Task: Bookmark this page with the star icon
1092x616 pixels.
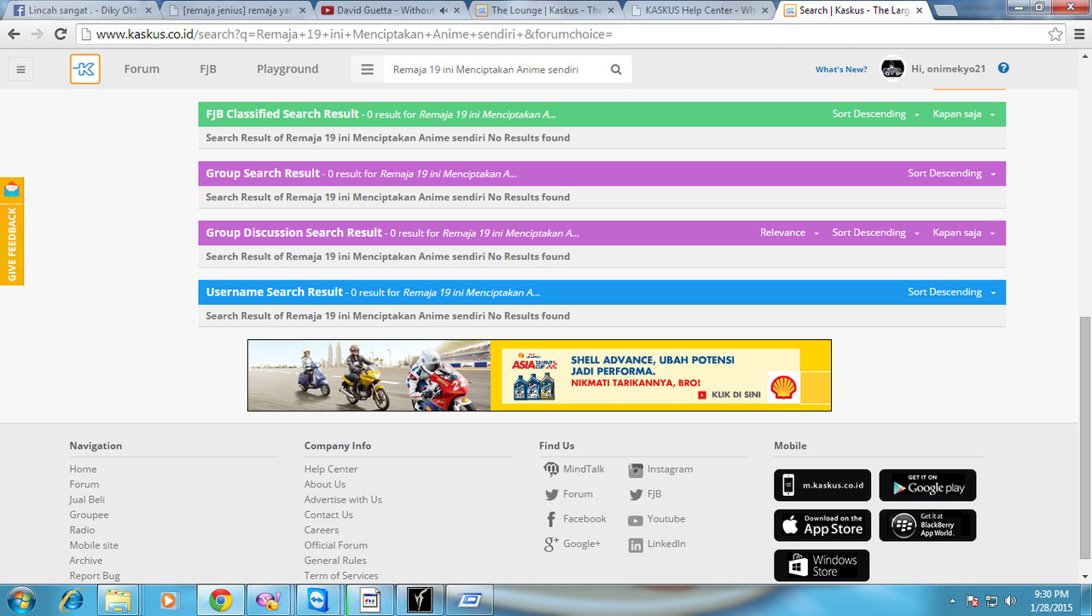Action: (x=1055, y=34)
